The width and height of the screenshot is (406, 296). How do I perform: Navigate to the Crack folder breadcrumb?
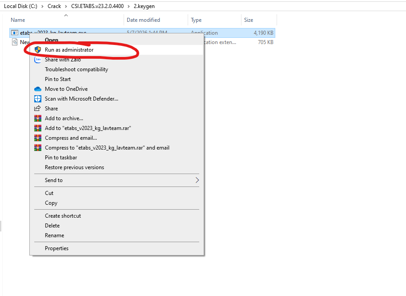point(54,6)
